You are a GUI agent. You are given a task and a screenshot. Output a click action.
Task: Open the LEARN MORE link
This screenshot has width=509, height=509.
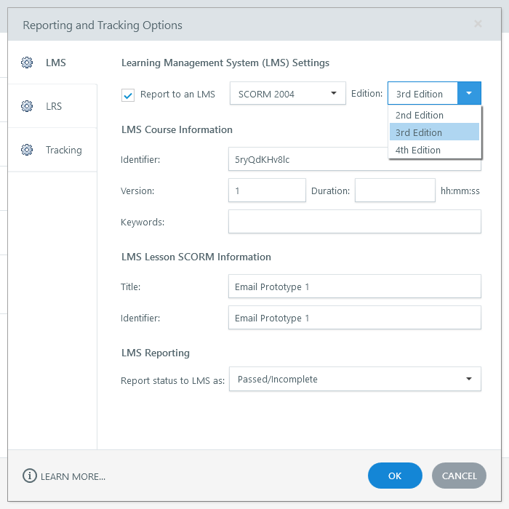point(73,476)
